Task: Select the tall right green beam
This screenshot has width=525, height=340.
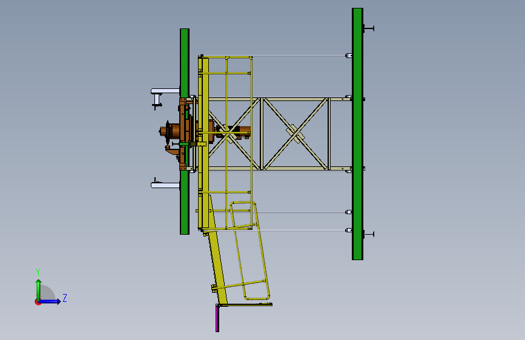Action: [x=357, y=134]
